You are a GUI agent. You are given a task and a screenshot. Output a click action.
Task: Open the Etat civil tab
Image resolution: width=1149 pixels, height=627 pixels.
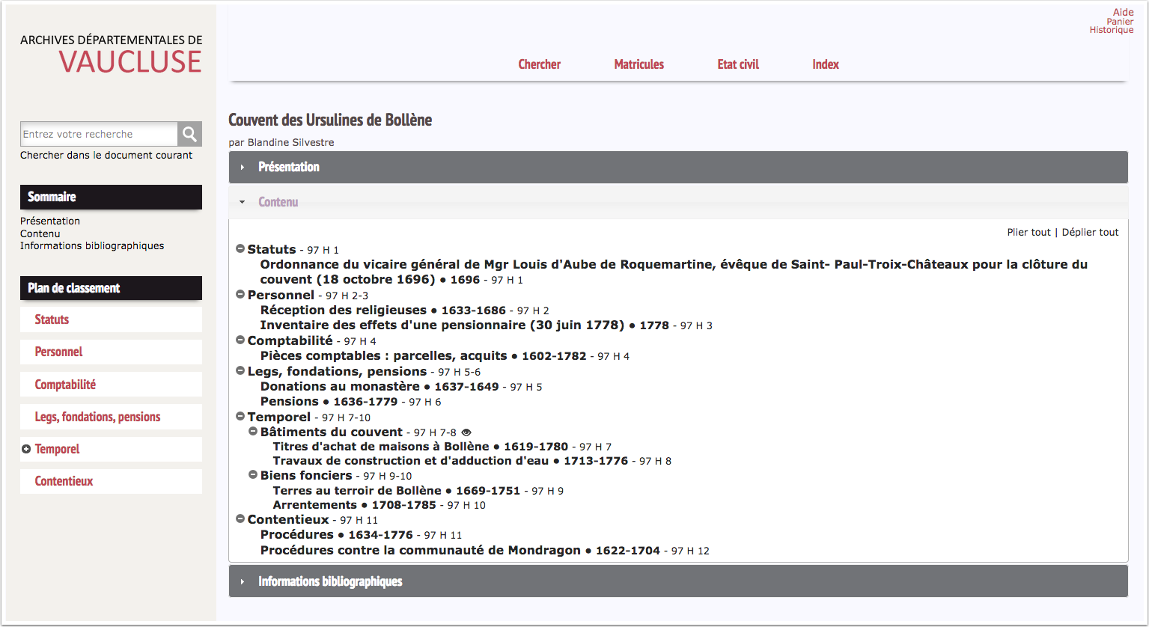point(738,64)
